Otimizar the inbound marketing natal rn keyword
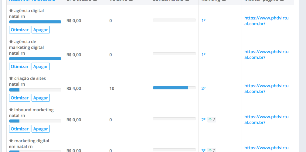306x152 pixels. 20,129
